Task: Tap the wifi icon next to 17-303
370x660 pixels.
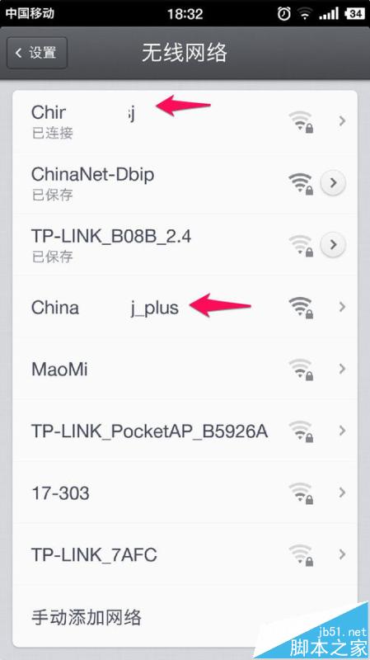Action: click(x=301, y=493)
